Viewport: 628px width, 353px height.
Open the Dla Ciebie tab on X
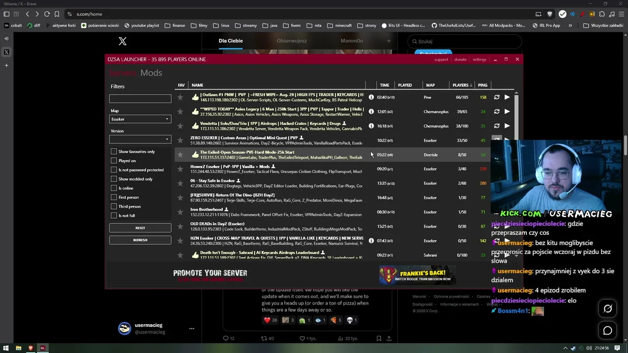pos(231,41)
